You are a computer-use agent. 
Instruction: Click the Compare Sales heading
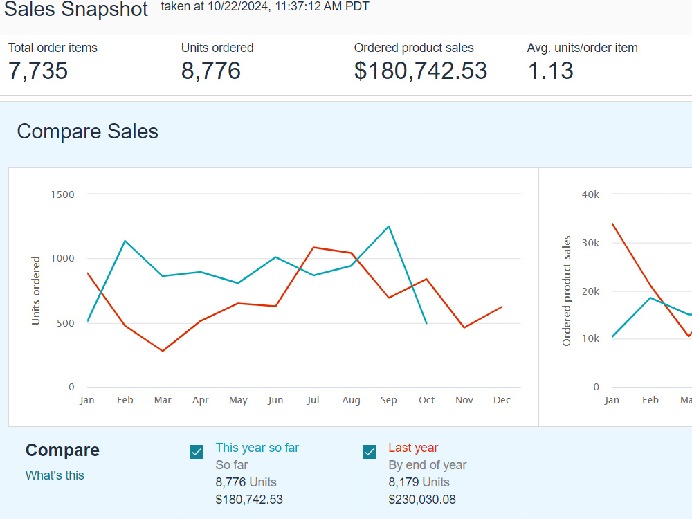point(87,131)
